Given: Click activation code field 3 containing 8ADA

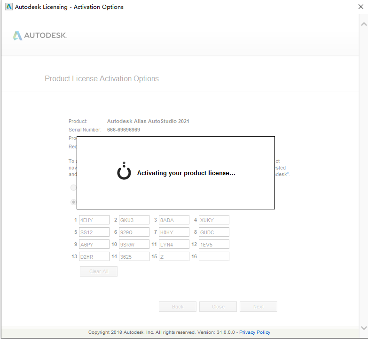Looking at the screenshot, I should click(174, 220).
